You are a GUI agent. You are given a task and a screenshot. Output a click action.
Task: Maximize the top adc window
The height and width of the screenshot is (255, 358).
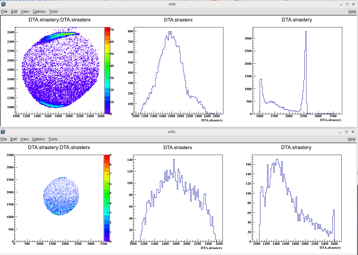[x=347, y=4]
